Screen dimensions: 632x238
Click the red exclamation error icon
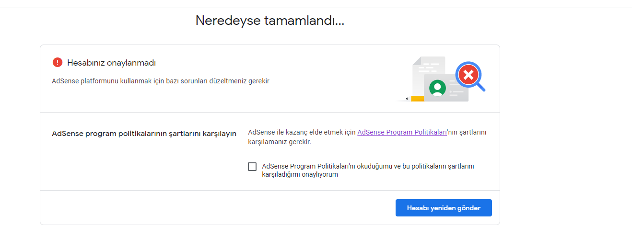[58, 63]
